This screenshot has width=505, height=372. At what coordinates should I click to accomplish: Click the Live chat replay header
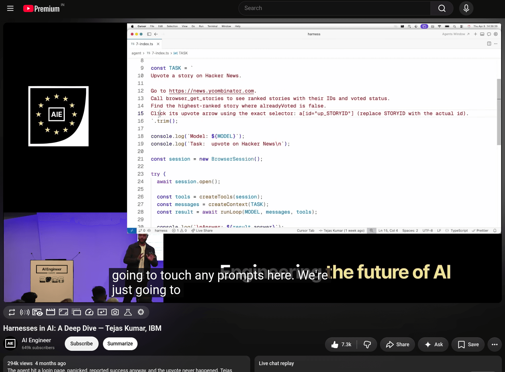(x=276, y=363)
